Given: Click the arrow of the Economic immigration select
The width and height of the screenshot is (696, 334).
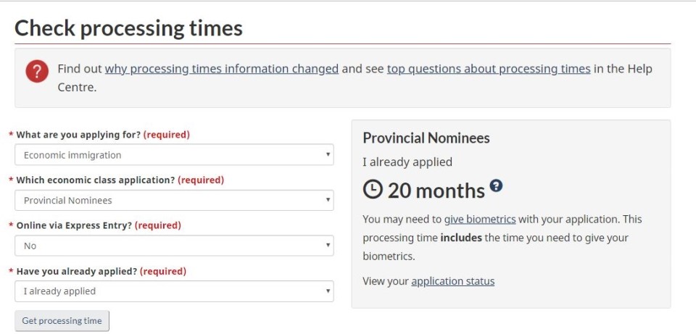Looking at the screenshot, I should click(x=328, y=155).
